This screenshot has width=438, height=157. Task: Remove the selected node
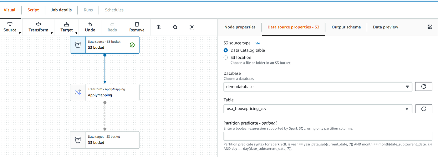(137, 27)
